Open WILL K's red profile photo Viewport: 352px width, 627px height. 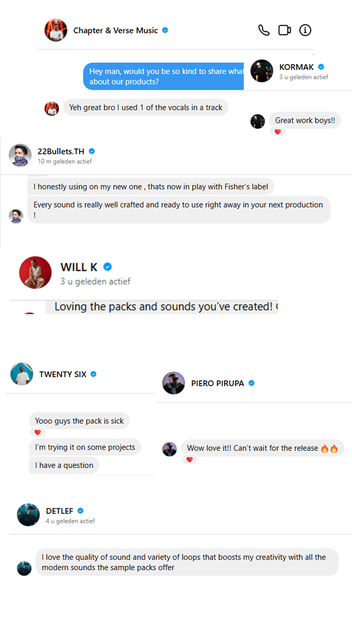(35, 272)
